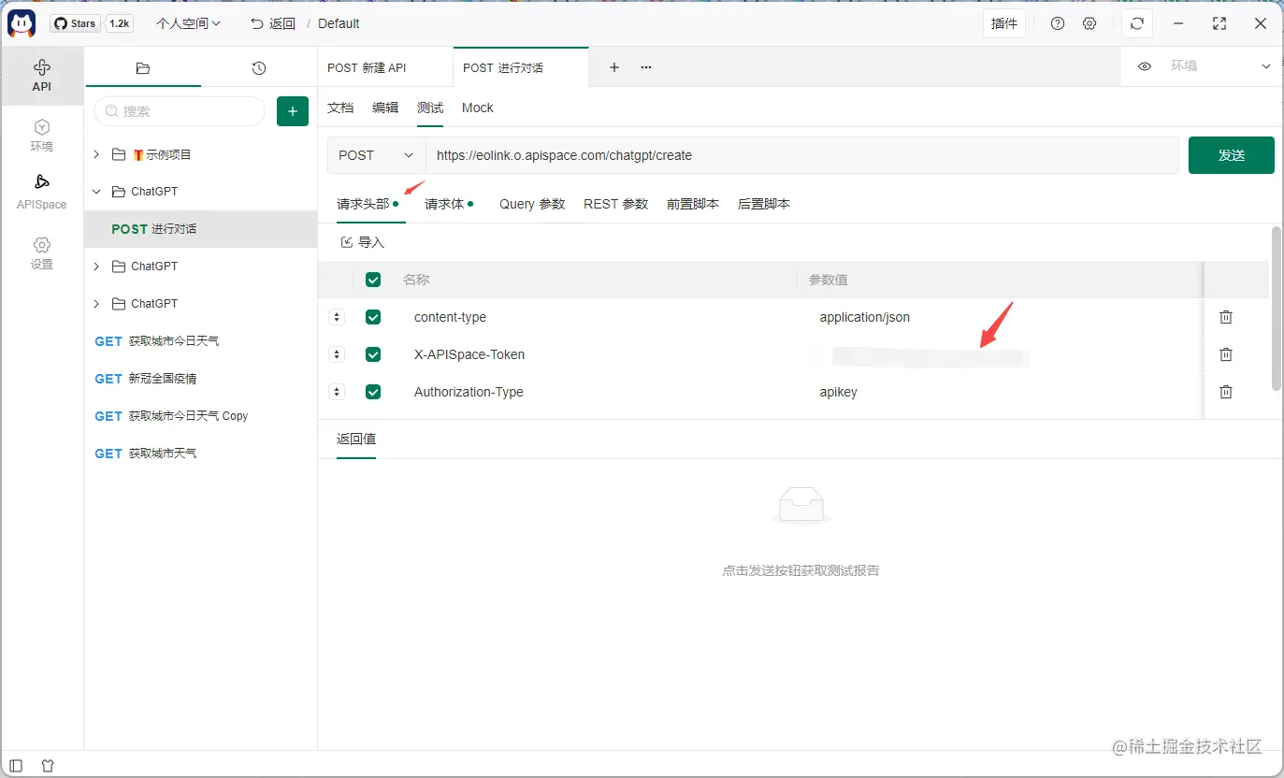Uncheck the content-type header checkbox
This screenshot has height=778, width=1284.
tap(373, 317)
